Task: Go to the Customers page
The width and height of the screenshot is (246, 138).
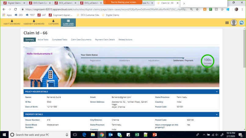Action: coord(53,22)
